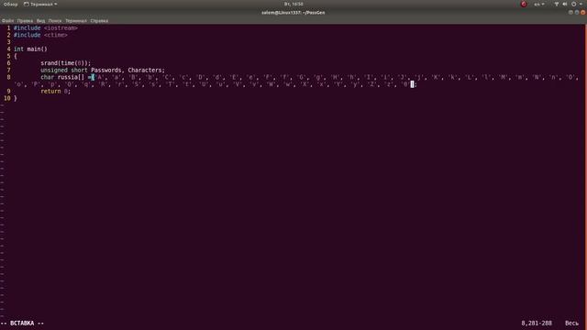Viewport: 587px width, 330px height.
Task: Click on 'char russia[]' declaration
Action: click(x=62, y=77)
